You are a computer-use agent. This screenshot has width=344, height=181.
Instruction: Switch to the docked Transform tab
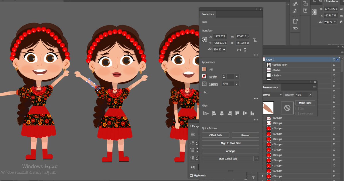tap(332, 1)
